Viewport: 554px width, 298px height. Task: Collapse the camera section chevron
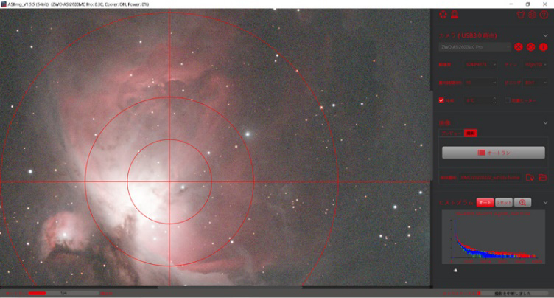pyautogui.click(x=545, y=35)
